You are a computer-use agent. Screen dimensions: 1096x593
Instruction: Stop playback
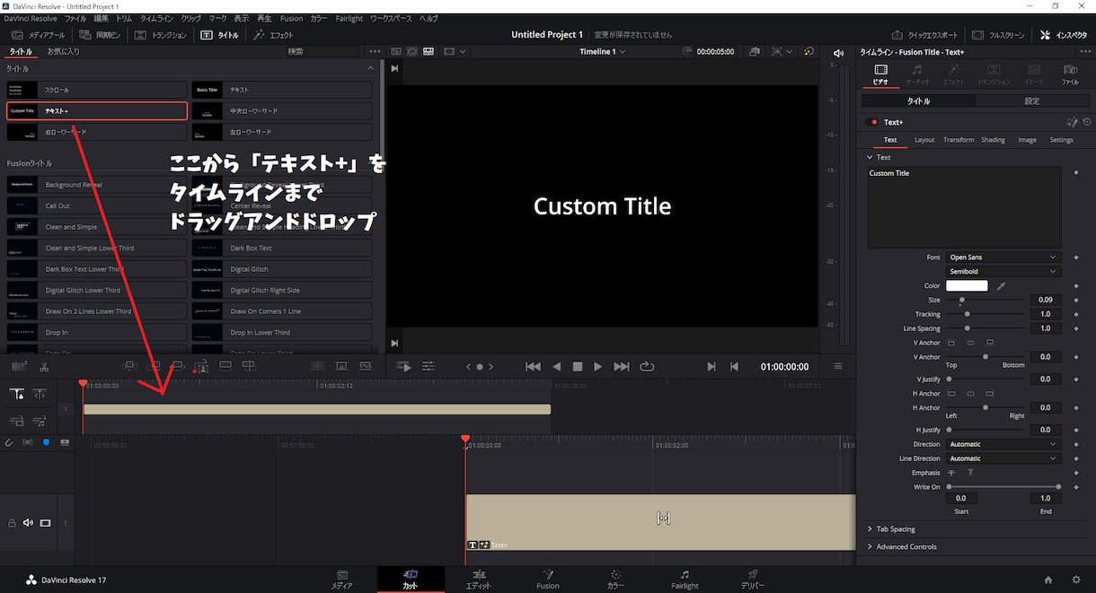point(578,367)
